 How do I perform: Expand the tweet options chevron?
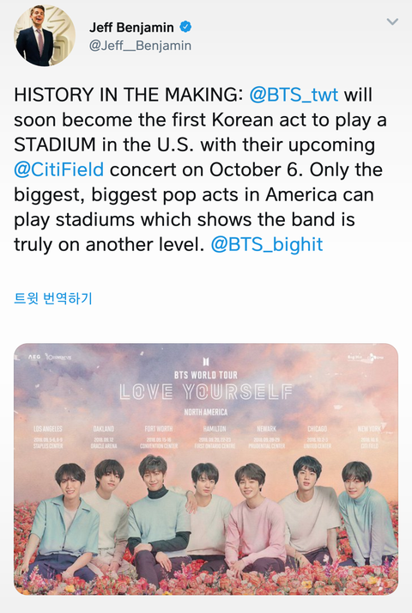click(x=392, y=21)
